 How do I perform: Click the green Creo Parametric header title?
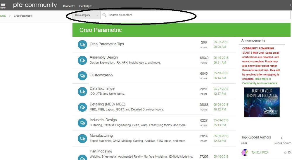[101, 30]
